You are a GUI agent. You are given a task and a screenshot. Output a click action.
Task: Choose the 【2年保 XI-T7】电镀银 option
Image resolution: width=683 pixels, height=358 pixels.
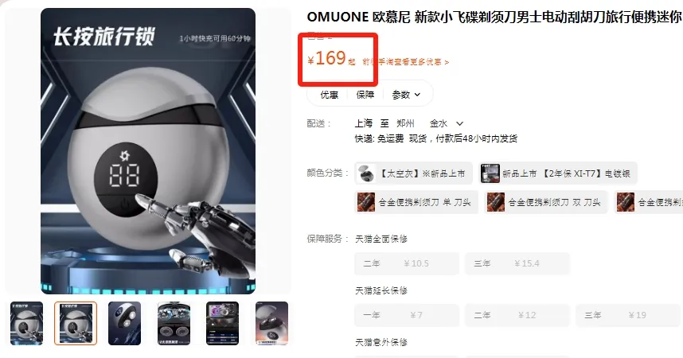558,173
